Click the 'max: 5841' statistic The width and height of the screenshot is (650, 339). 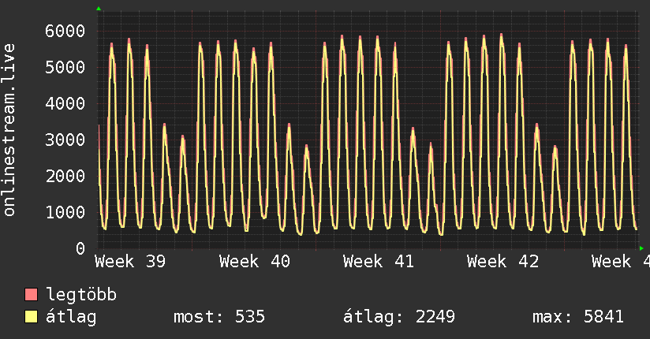[x=578, y=317]
